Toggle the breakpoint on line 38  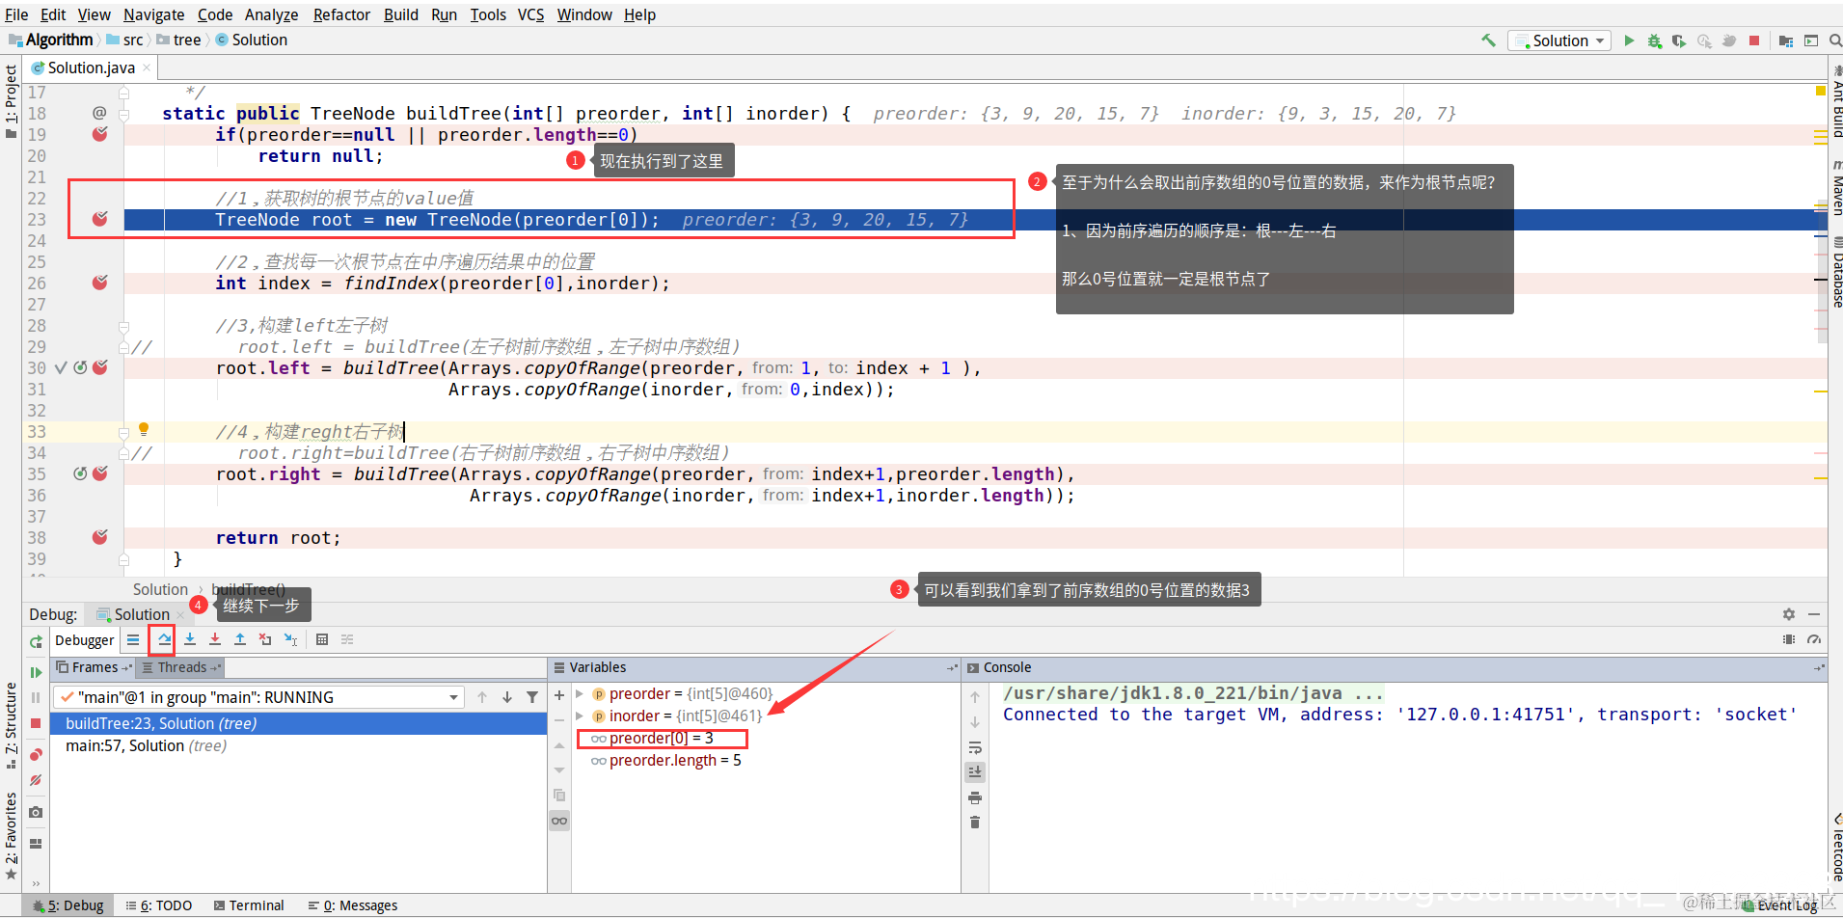pos(100,537)
